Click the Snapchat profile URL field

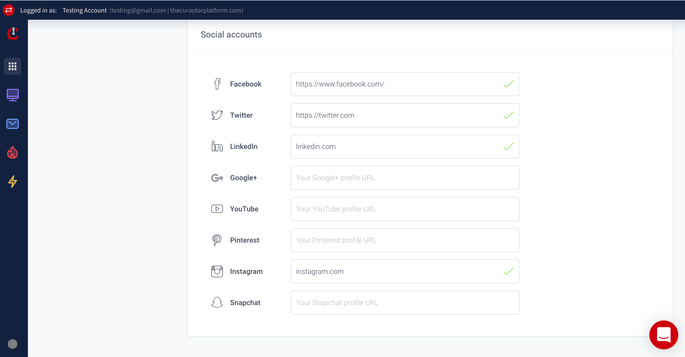[405, 303]
